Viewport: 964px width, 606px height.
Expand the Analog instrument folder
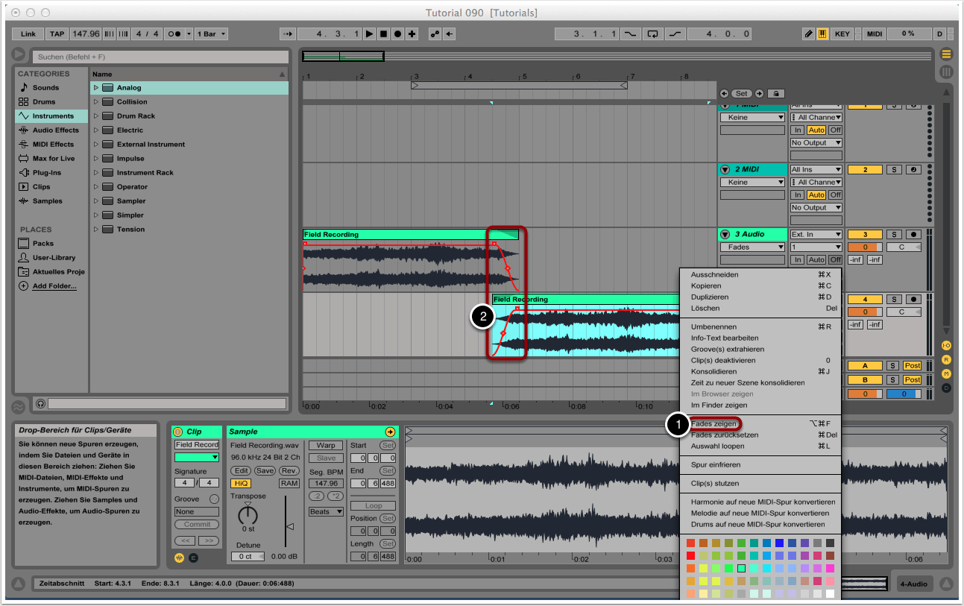pyautogui.click(x=95, y=88)
